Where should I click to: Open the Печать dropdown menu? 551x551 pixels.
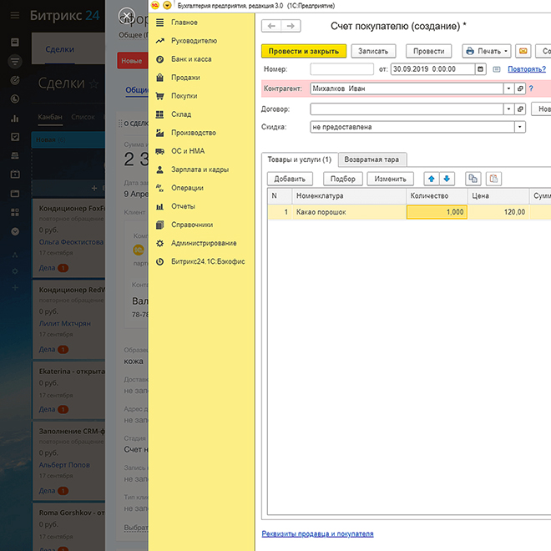(487, 51)
